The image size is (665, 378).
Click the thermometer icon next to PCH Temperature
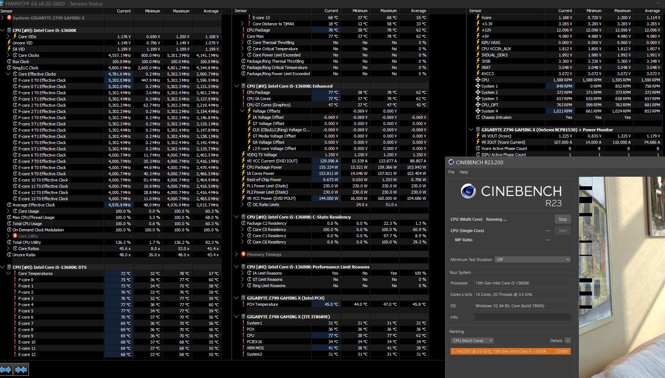point(243,304)
